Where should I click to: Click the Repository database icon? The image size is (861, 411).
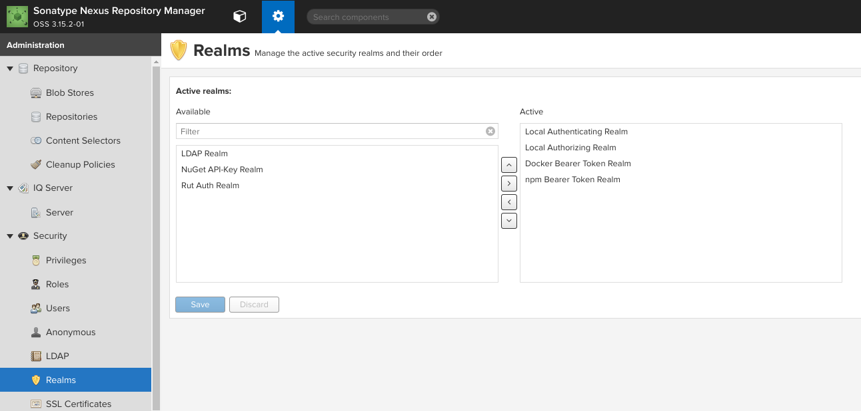pos(23,68)
